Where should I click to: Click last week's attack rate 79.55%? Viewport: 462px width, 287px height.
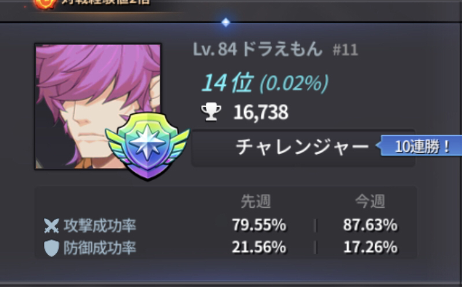point(259,225)
